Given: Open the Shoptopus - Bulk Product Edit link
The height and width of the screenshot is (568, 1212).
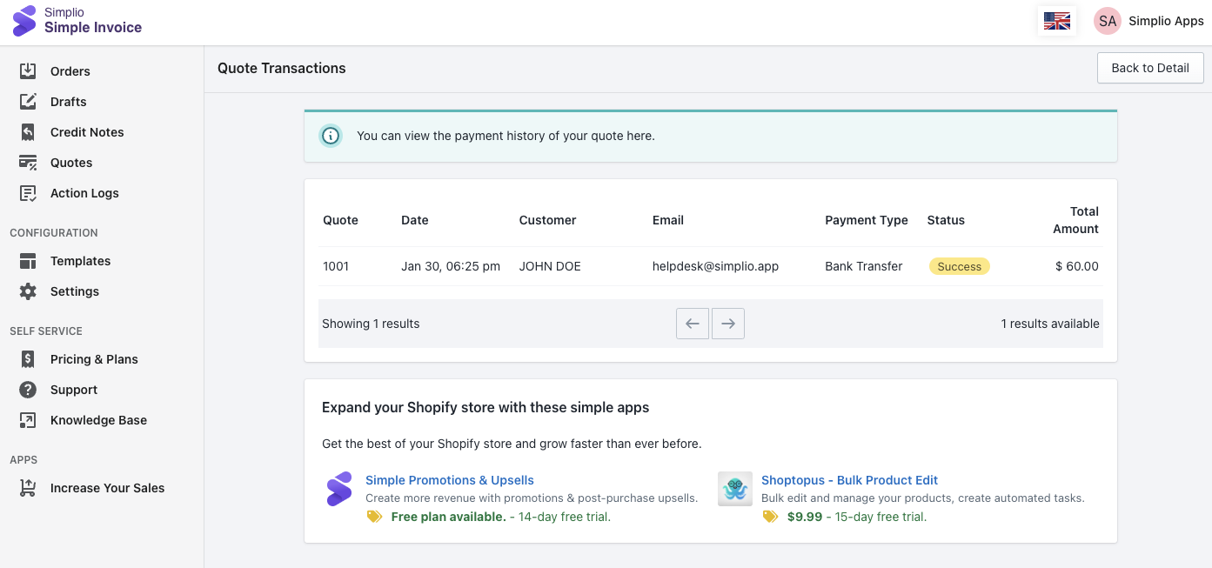Looking at the screenshot, I should coord(849,480).
